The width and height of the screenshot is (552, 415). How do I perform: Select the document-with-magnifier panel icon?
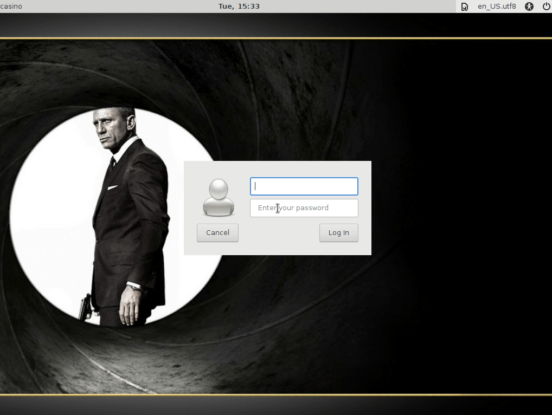point(464,7)
